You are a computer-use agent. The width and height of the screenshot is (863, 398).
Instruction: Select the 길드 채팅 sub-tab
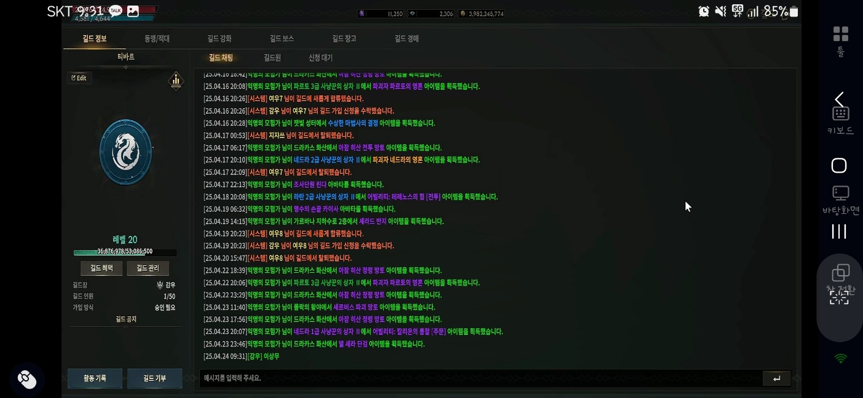(x=221, y=58)
